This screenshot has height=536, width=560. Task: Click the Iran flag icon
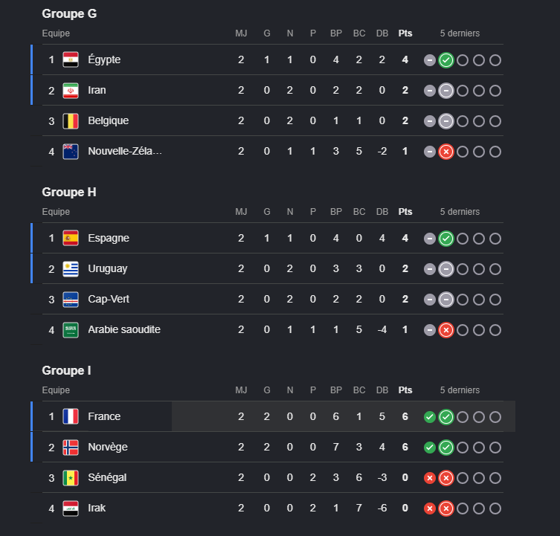(71, 91)
